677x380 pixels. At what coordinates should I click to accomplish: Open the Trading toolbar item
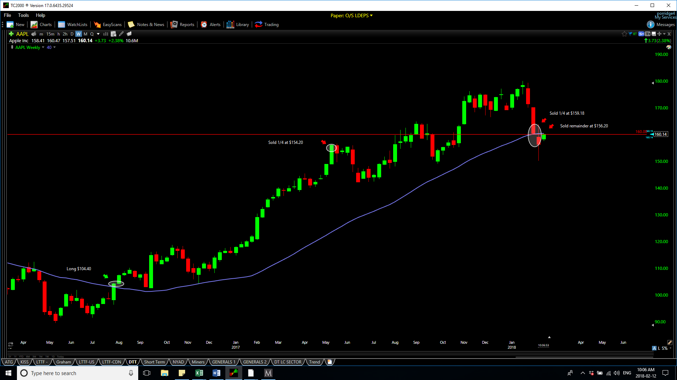(x=267, y=25)
